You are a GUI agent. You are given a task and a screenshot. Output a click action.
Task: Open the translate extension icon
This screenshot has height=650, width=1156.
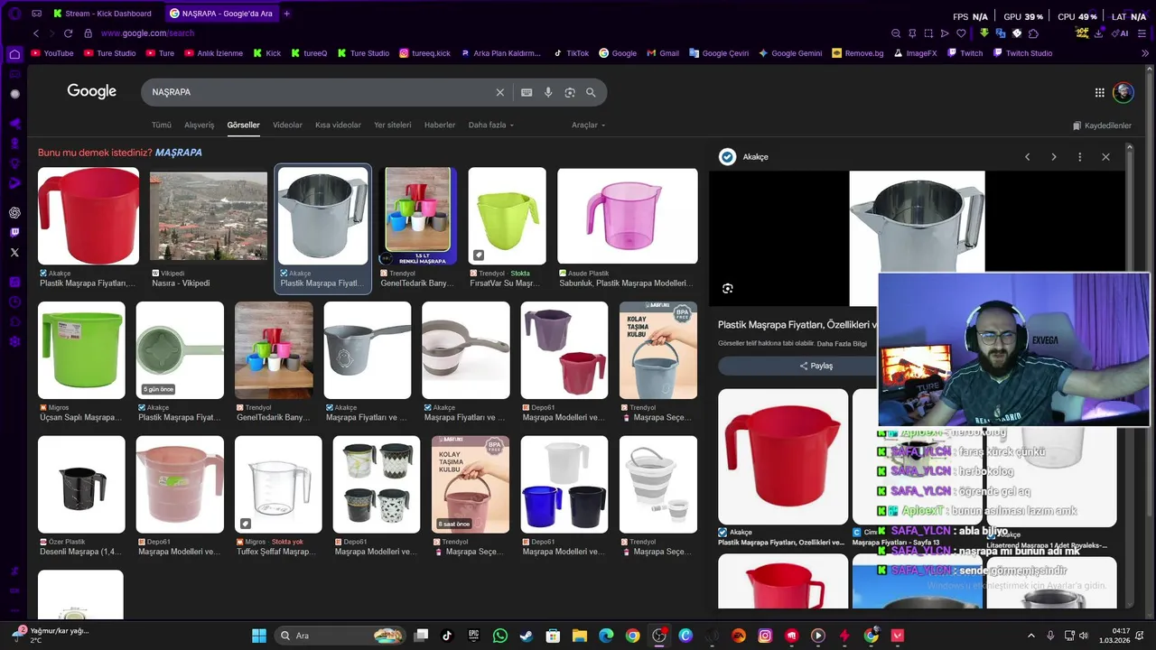tap(1001, 33)
